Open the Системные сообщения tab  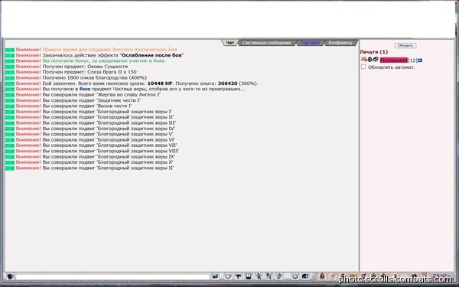coord(267,43)
